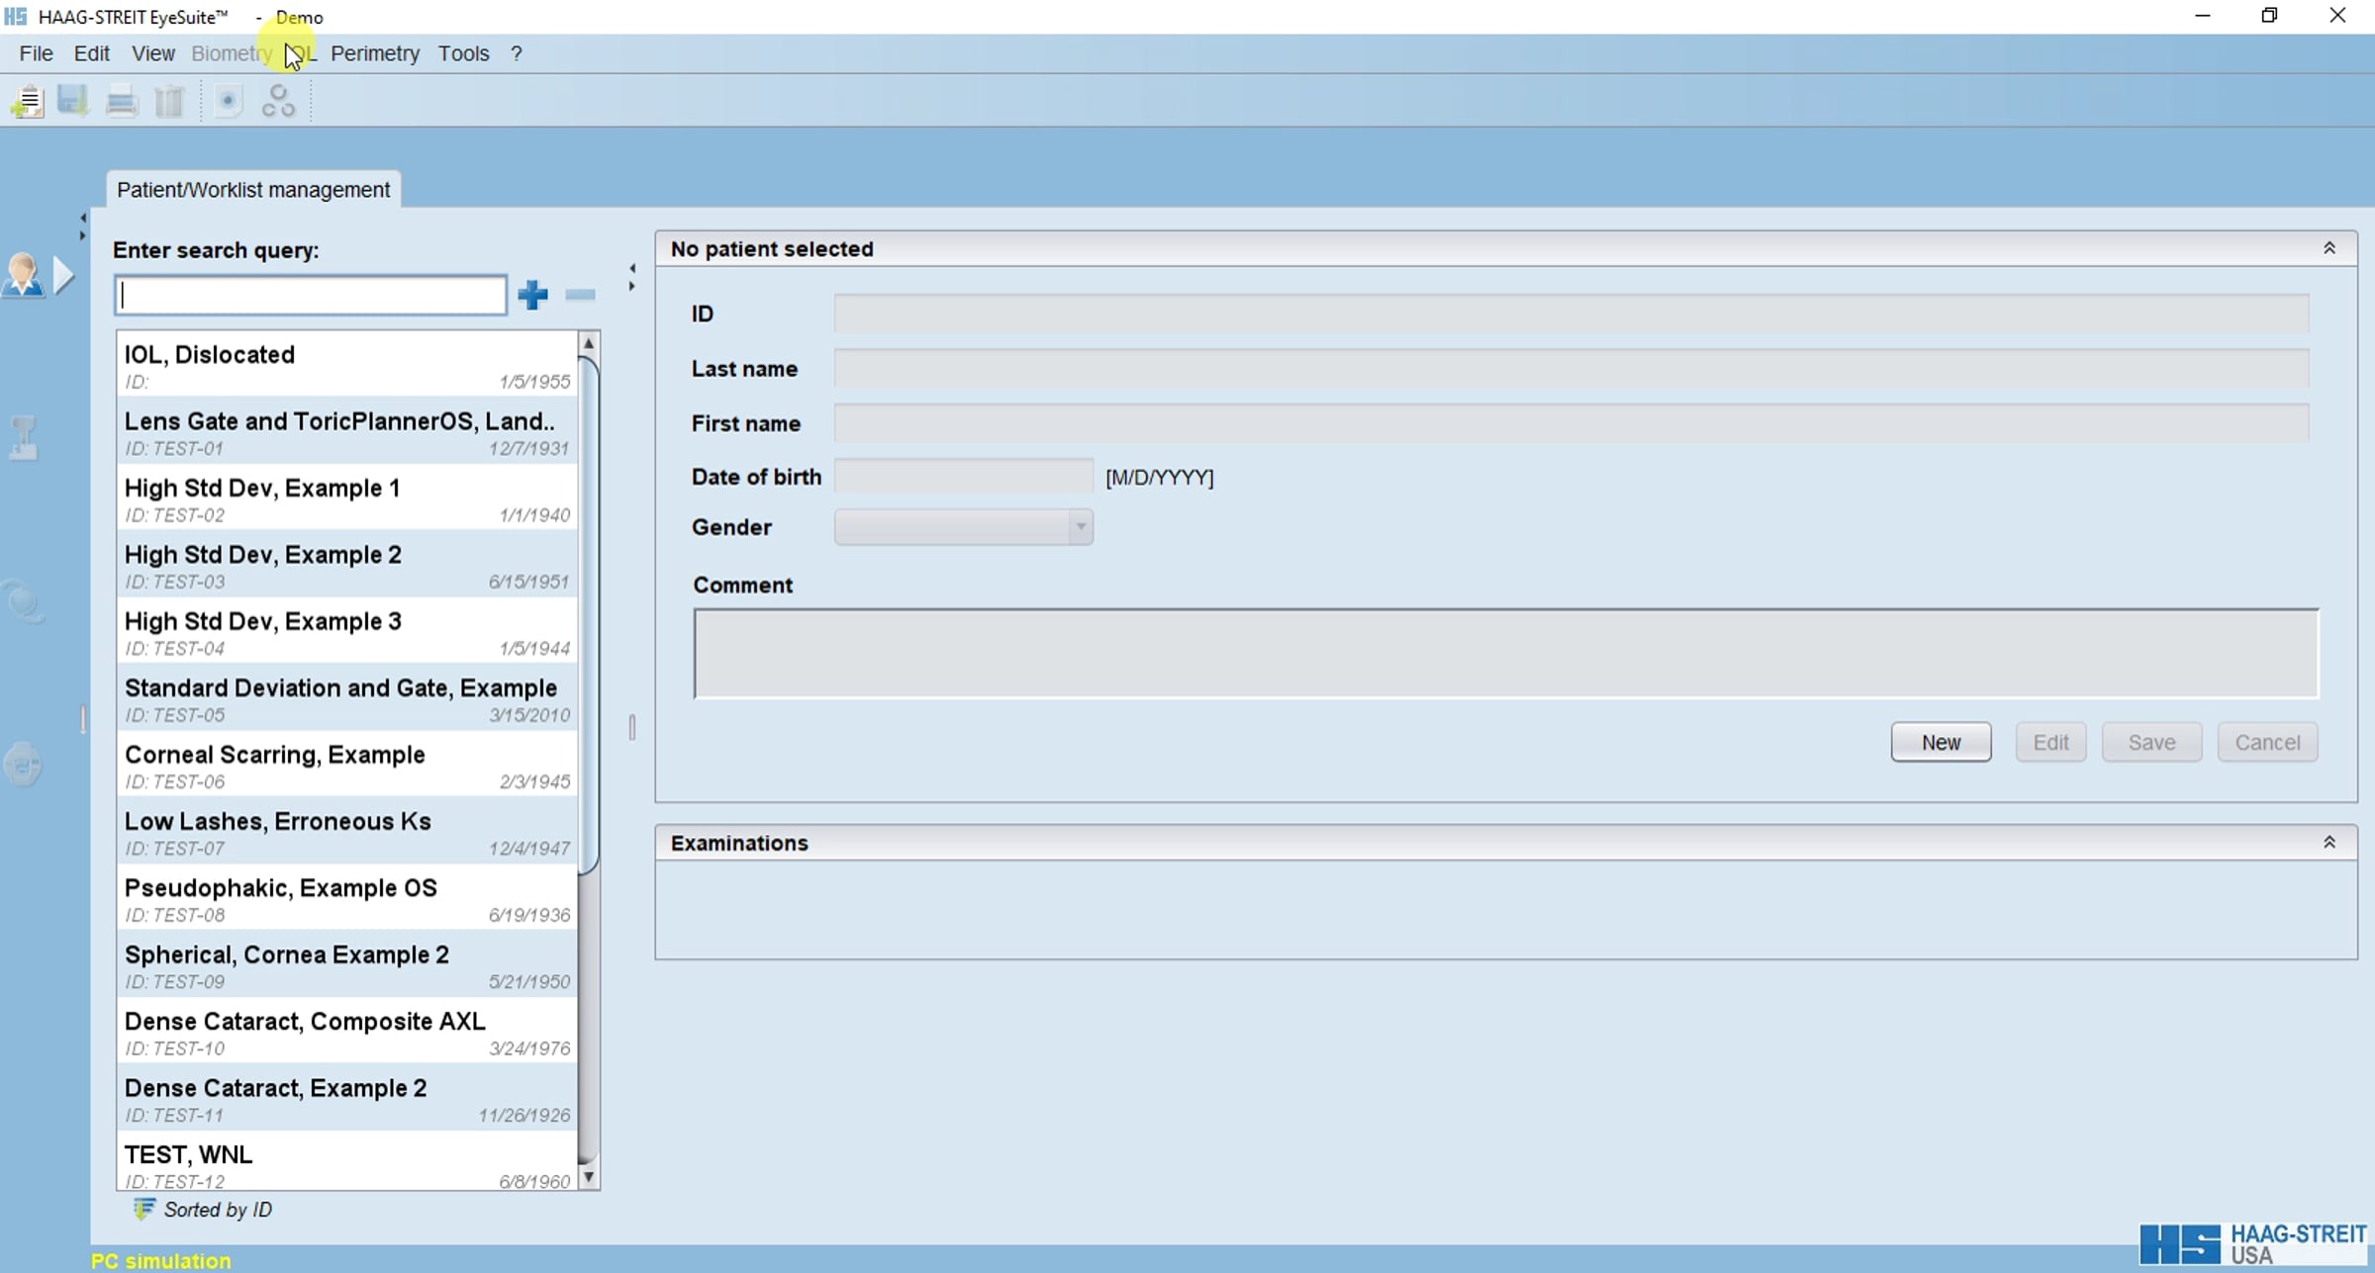Screen dimensions: 2375x1273
Task: Click the Cancel button
Action: tap(2267, 742)
